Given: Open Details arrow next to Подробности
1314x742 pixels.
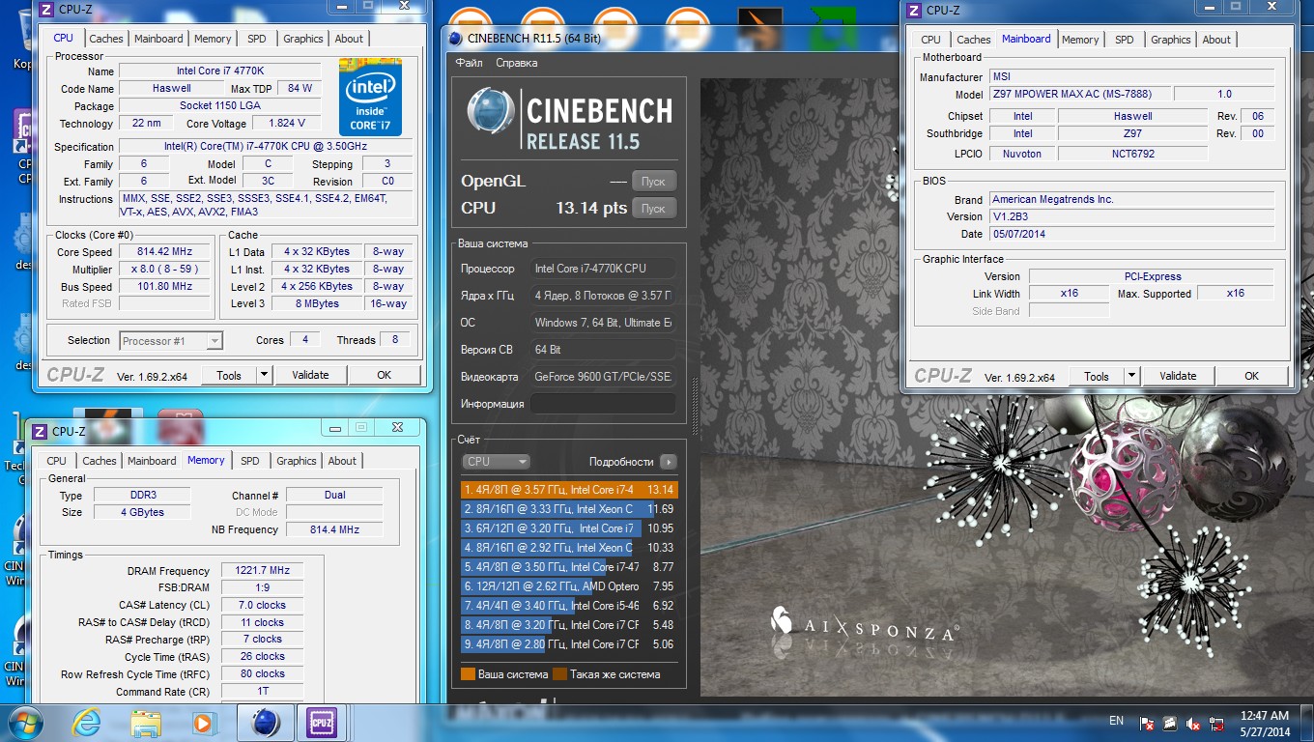Looking at the screenshot, I should tap(668, 462).
